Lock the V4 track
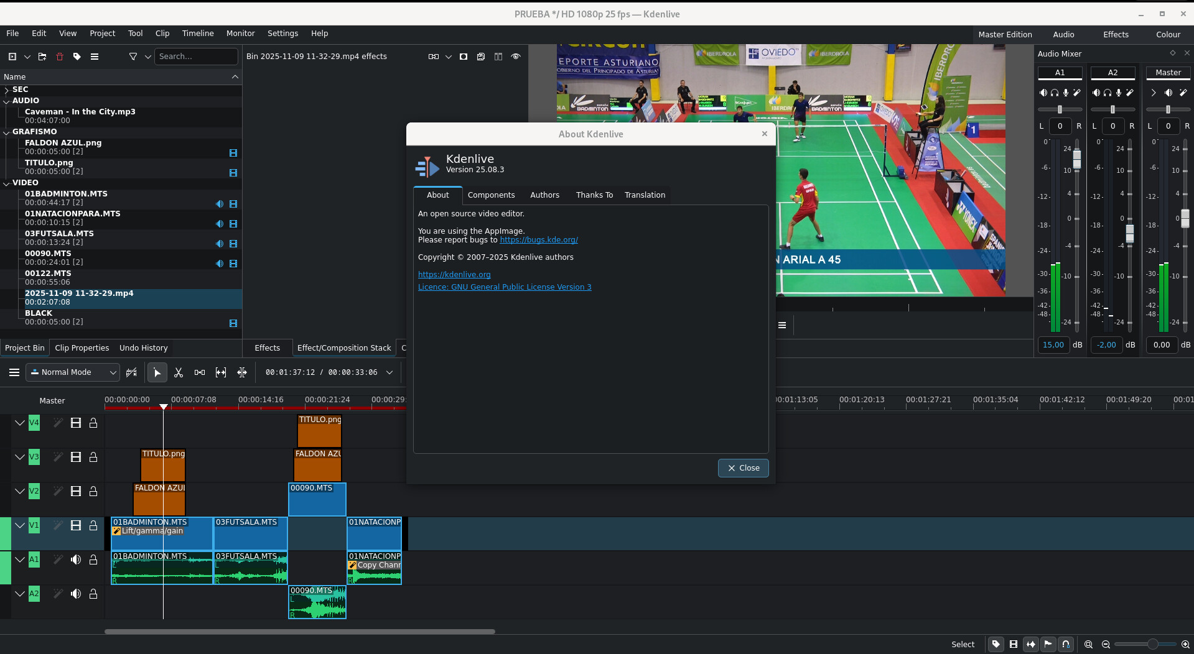The width and height of the screenshot is (1194, 654). coord(93,423)
